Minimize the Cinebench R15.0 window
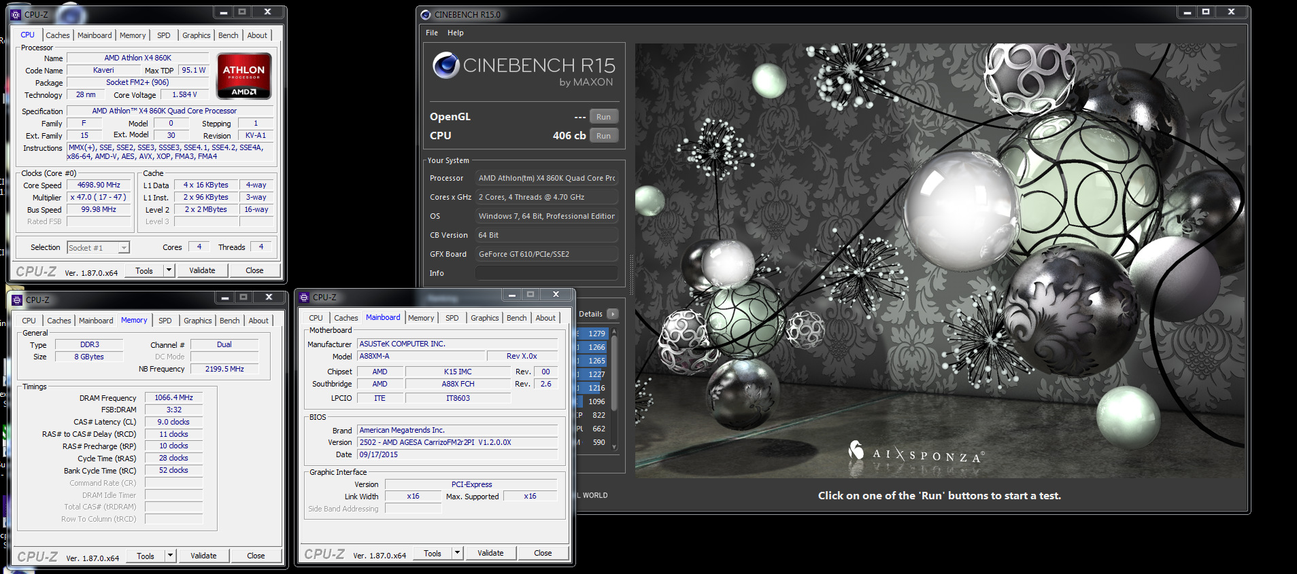Image resolution: width=1297 pixels, height=574 pixels. [1187, 12]
